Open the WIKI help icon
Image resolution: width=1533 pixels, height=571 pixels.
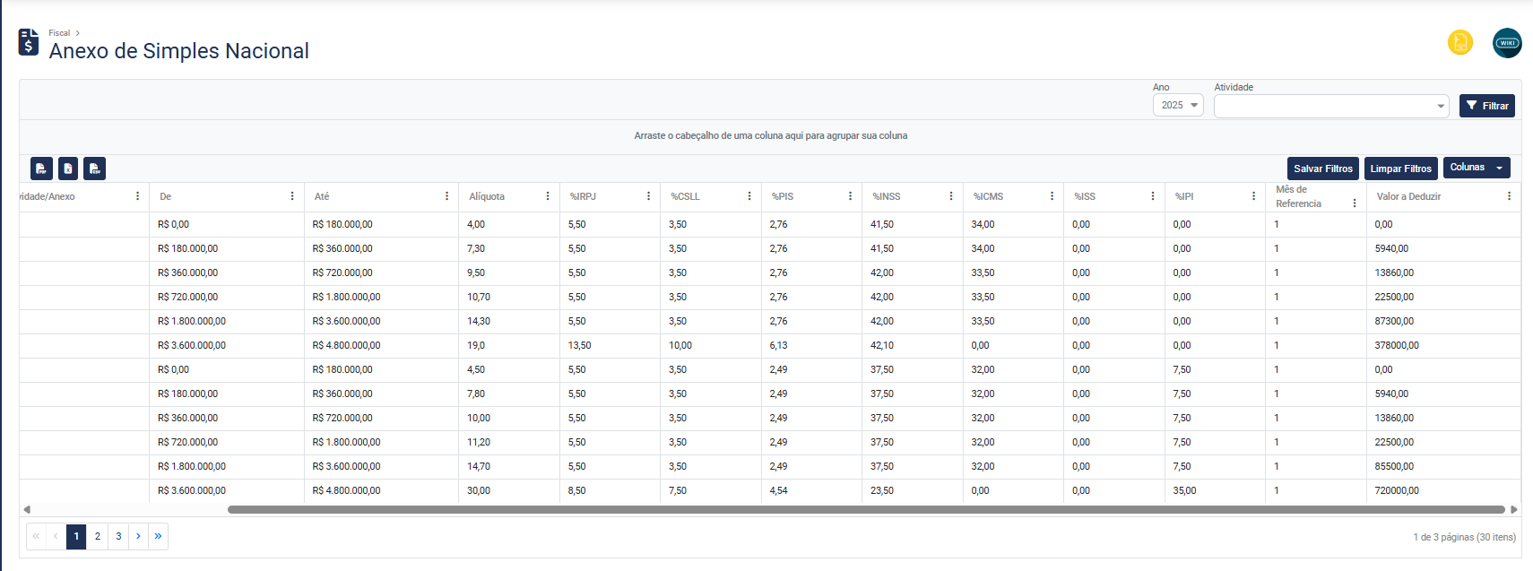pos(1506,43)
